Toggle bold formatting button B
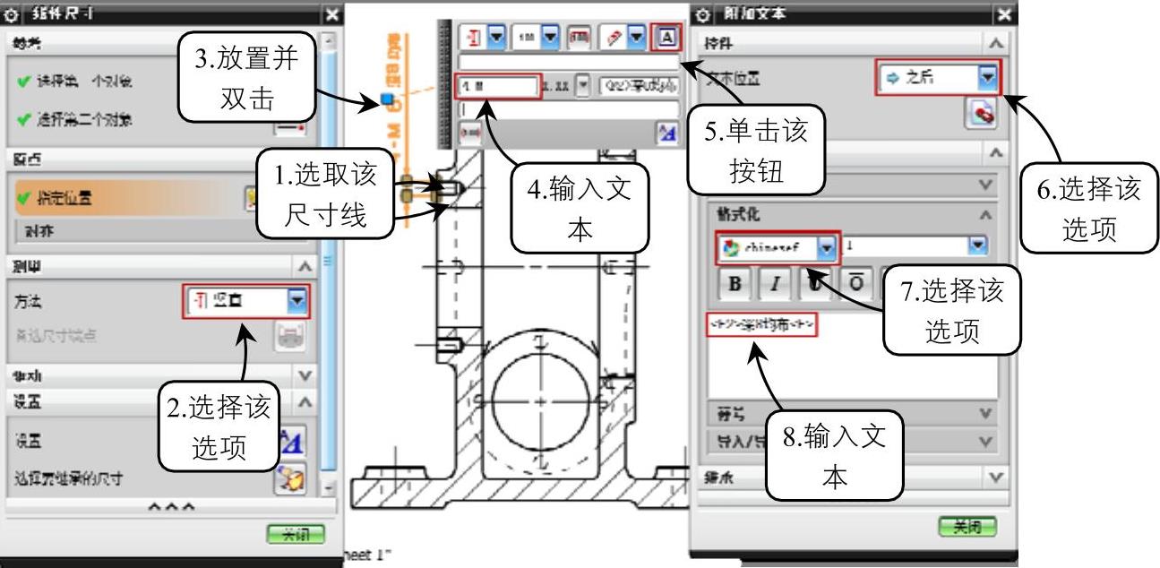 click(735, 284)
